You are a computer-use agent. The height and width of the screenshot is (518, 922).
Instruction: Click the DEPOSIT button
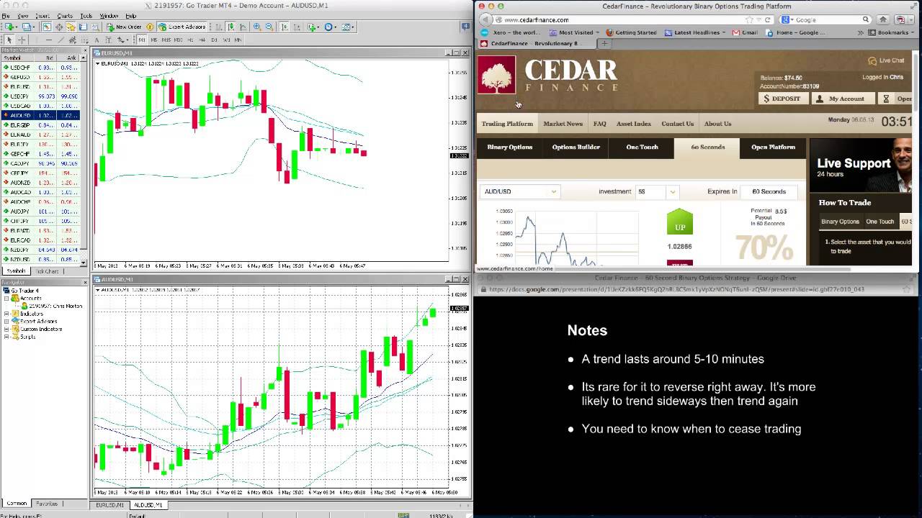(x=783, y=99)
